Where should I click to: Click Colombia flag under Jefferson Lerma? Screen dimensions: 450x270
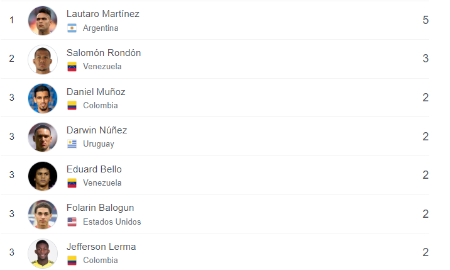[72, 261]
